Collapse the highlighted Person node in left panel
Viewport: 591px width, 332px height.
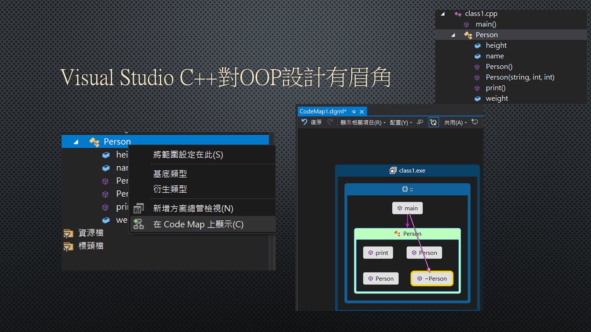[x=76, y=142]
